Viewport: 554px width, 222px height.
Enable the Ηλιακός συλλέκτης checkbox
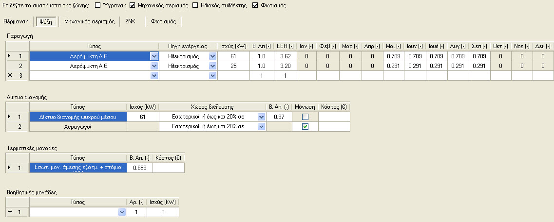[x=195, y=6]
